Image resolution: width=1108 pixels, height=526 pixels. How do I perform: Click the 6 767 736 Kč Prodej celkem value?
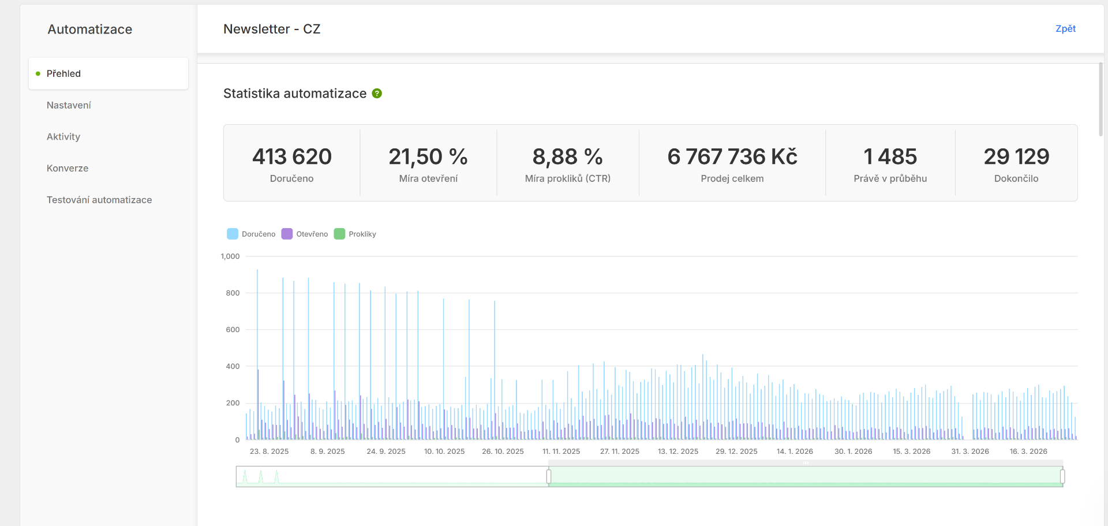(x=732, y=156)
